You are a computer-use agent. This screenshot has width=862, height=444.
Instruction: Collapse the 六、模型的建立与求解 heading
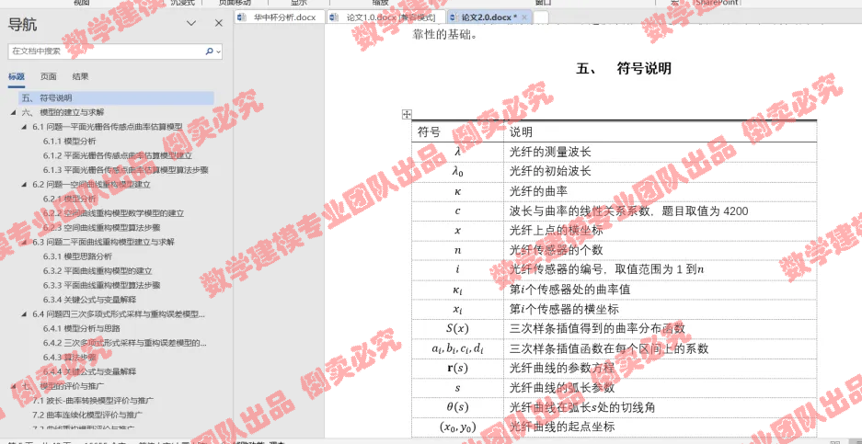click(13, 112)
